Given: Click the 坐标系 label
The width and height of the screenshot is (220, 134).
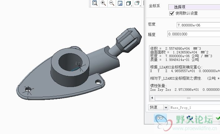Looking at the screenshot, I should coord(154,6).
